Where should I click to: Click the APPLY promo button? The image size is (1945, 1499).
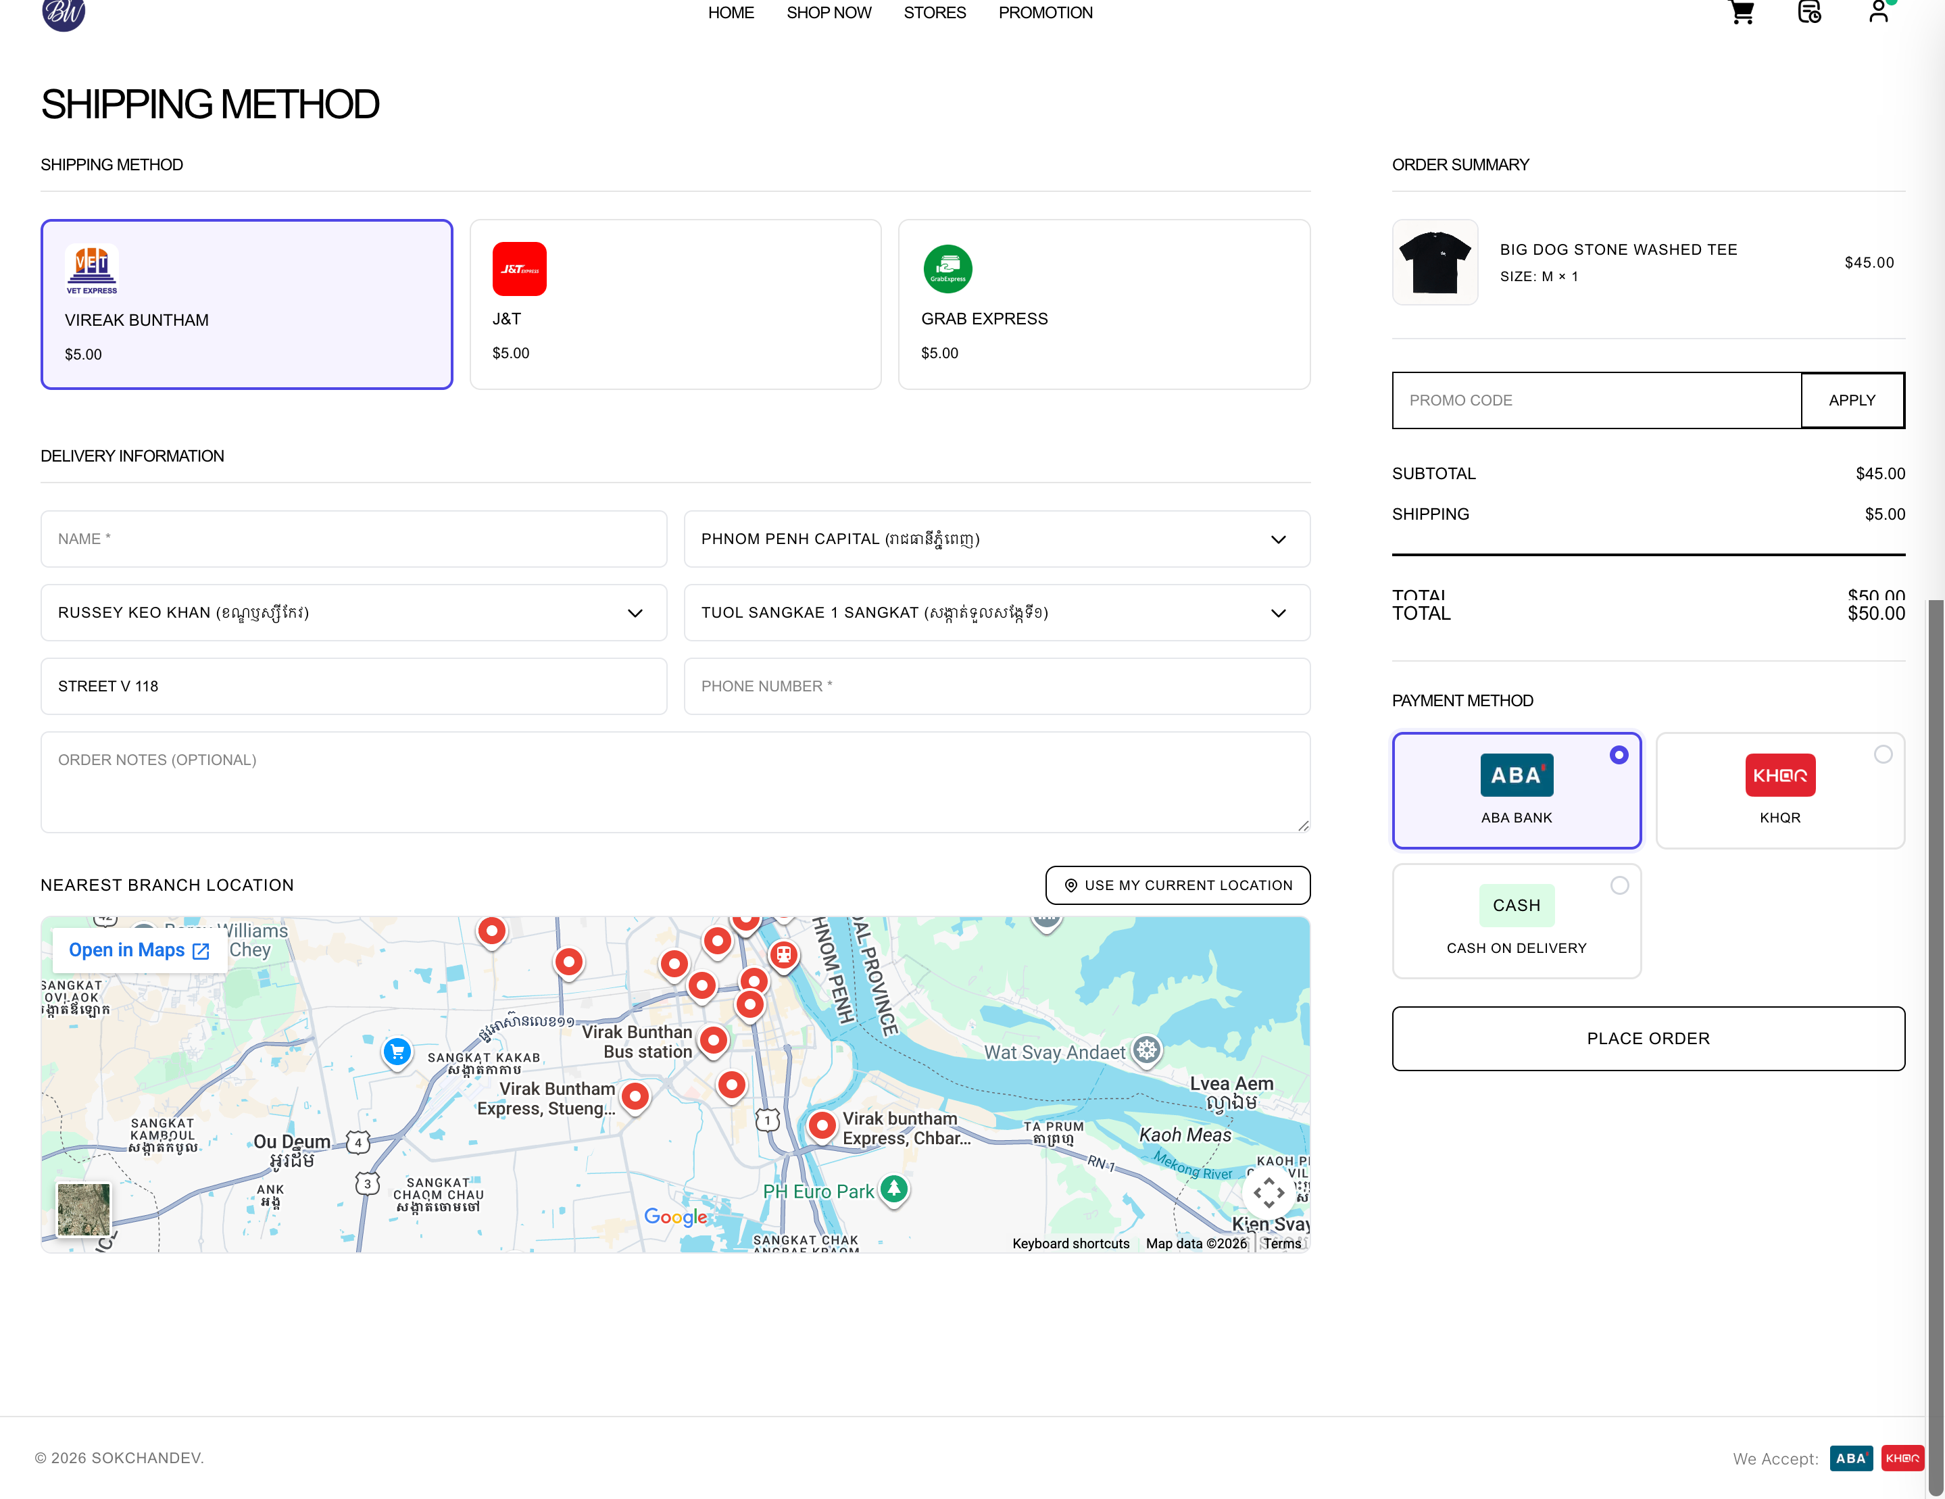(x=1852, y=401)
